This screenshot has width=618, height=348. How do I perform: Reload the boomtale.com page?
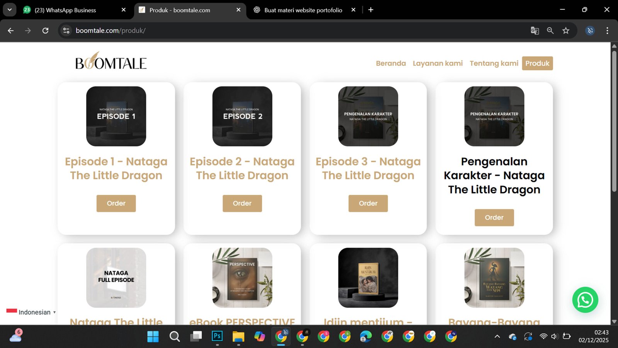45,31
